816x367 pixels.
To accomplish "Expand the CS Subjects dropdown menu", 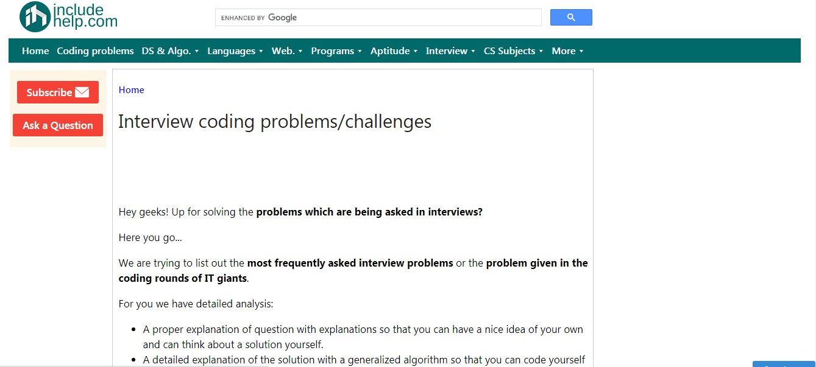I will (514, 51).
